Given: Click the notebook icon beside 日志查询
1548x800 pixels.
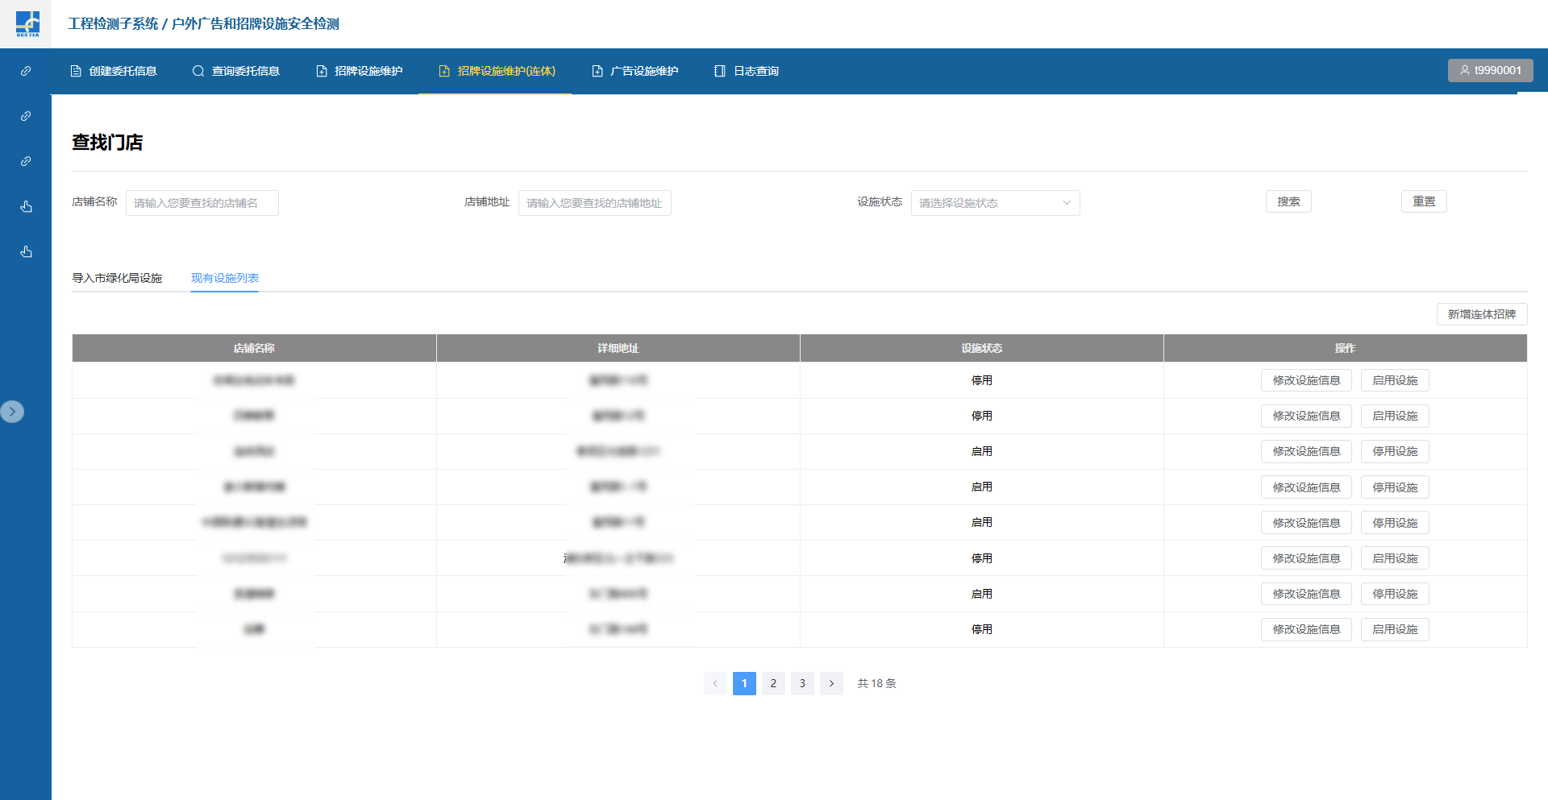Looking at the screenshot, I should tap(720, 71).
